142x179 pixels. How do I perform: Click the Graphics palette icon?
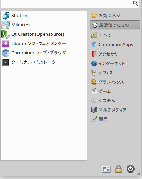tap(94, 82)
